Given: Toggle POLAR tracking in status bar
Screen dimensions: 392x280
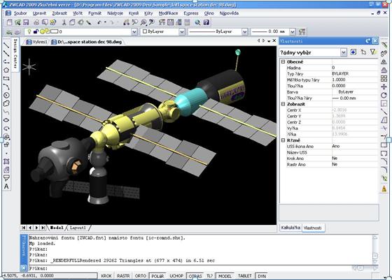Looking at the screenshot, I should [x=157, y=276].
